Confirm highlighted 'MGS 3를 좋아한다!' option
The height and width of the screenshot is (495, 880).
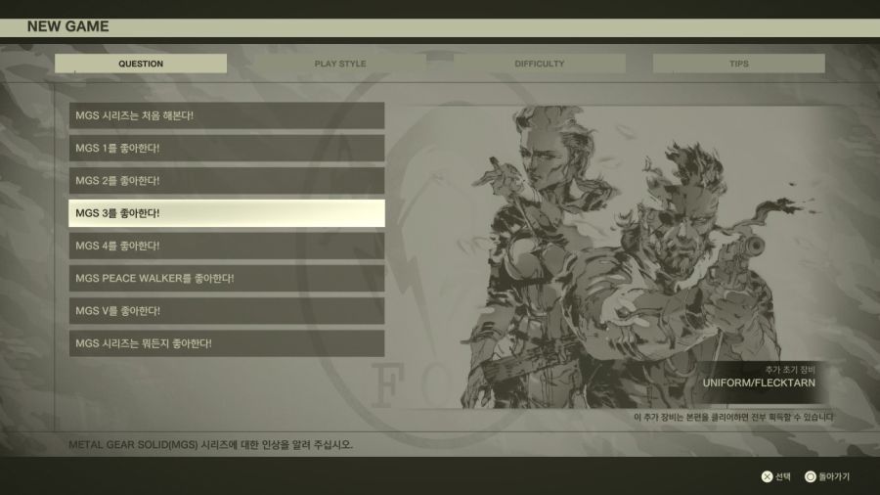pos(227,213)
